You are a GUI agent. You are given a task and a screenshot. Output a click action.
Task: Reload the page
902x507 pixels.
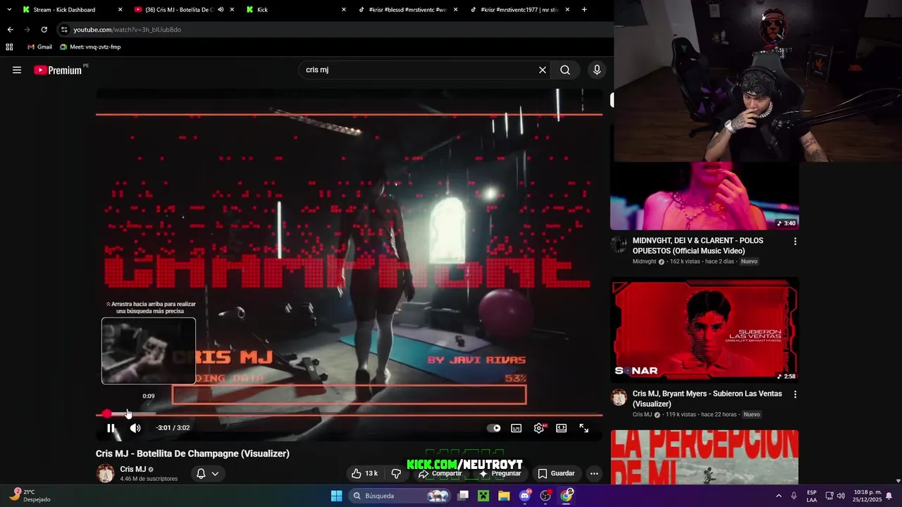44,30
